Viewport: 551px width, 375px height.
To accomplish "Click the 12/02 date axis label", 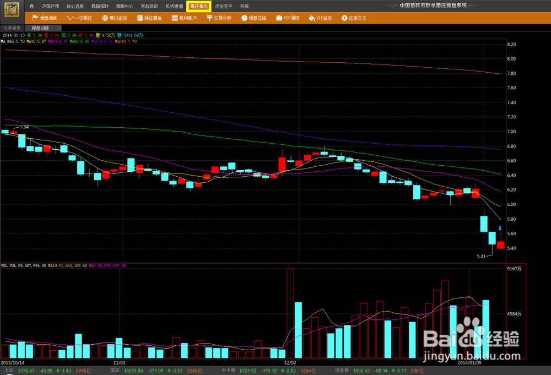I will point(290,362).
